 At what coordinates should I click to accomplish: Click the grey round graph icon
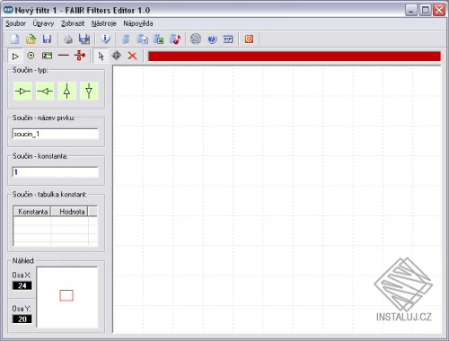pyautogui.click(x=196, y=39)
